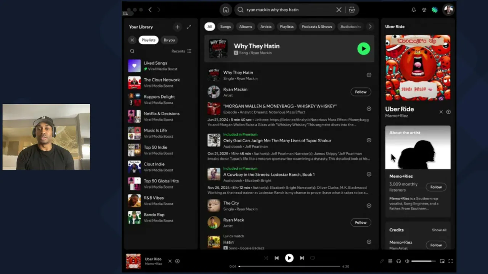The height and width of the screenshot is (274, 488).
Task: Add Uber Ride from the side panel
Action: pos(448,112)
